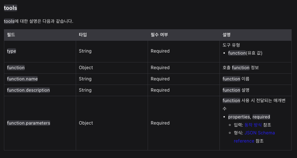This screenshot has height=158, width=297.
Task: Click the 동작 방식 link
Action: pos(253,125)
